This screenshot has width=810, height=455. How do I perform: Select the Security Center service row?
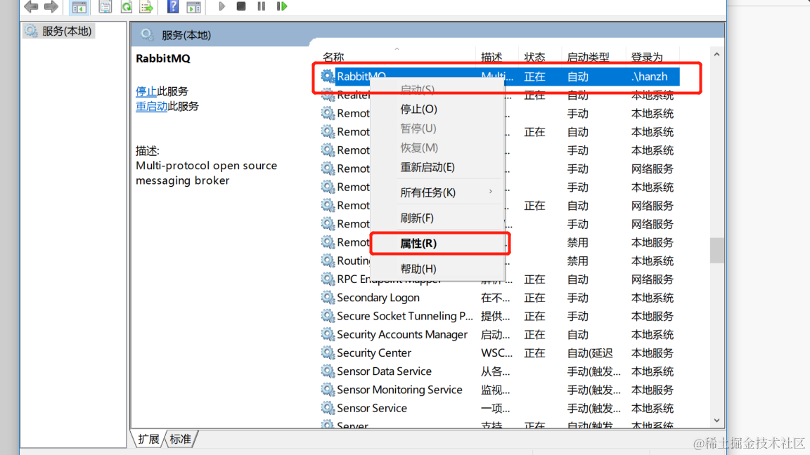click(499, 353)
